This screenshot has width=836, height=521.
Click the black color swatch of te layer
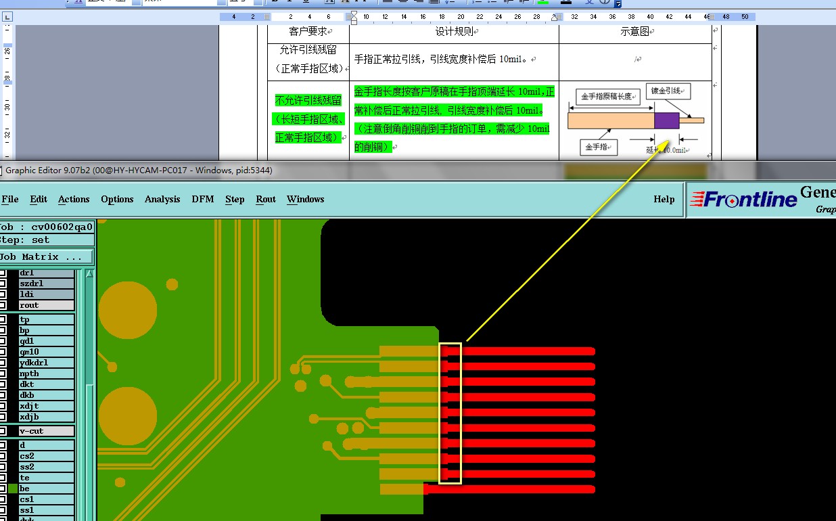pyautogui.click(x=13, y=478)
